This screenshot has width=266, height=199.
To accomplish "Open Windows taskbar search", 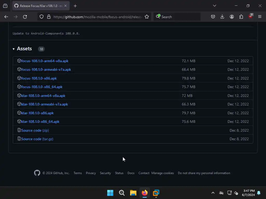I will 122,193.
